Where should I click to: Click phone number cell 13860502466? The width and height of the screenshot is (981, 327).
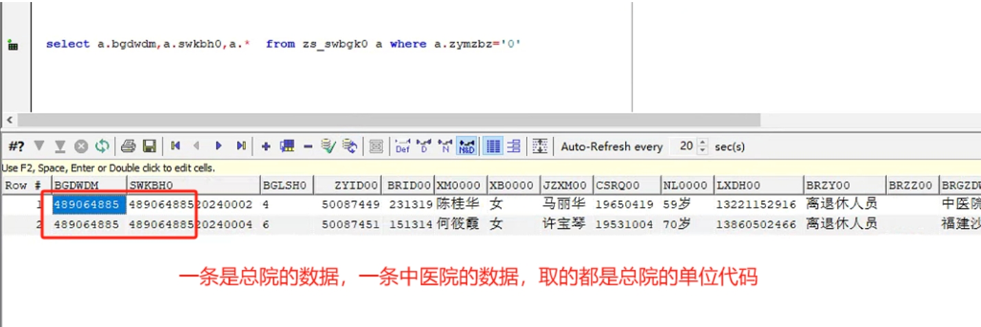[x=758, y=224]
